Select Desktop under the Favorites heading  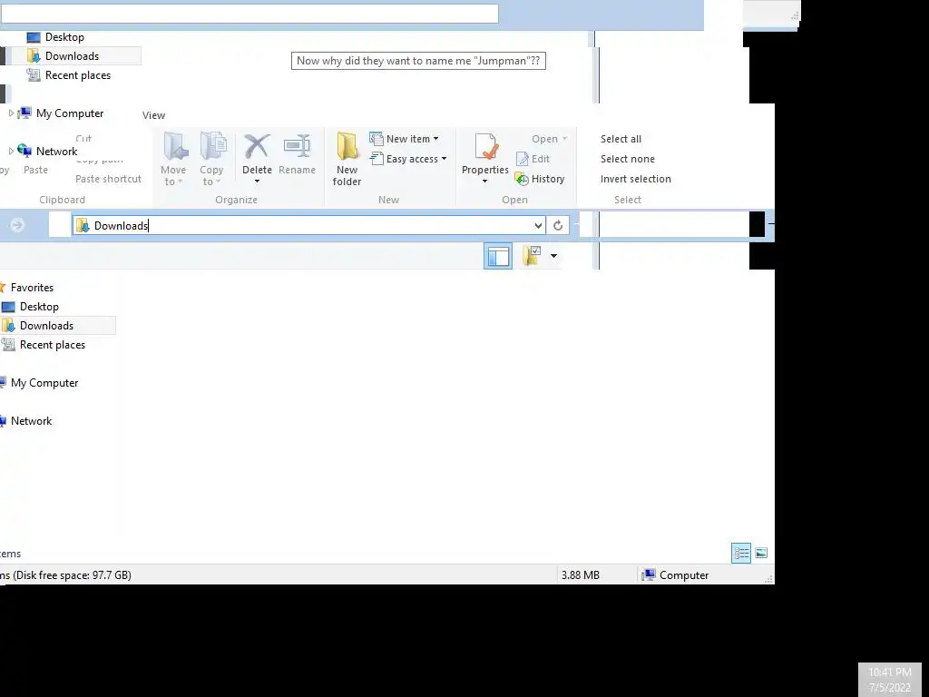pyautogui.click(x=39, y=307)
